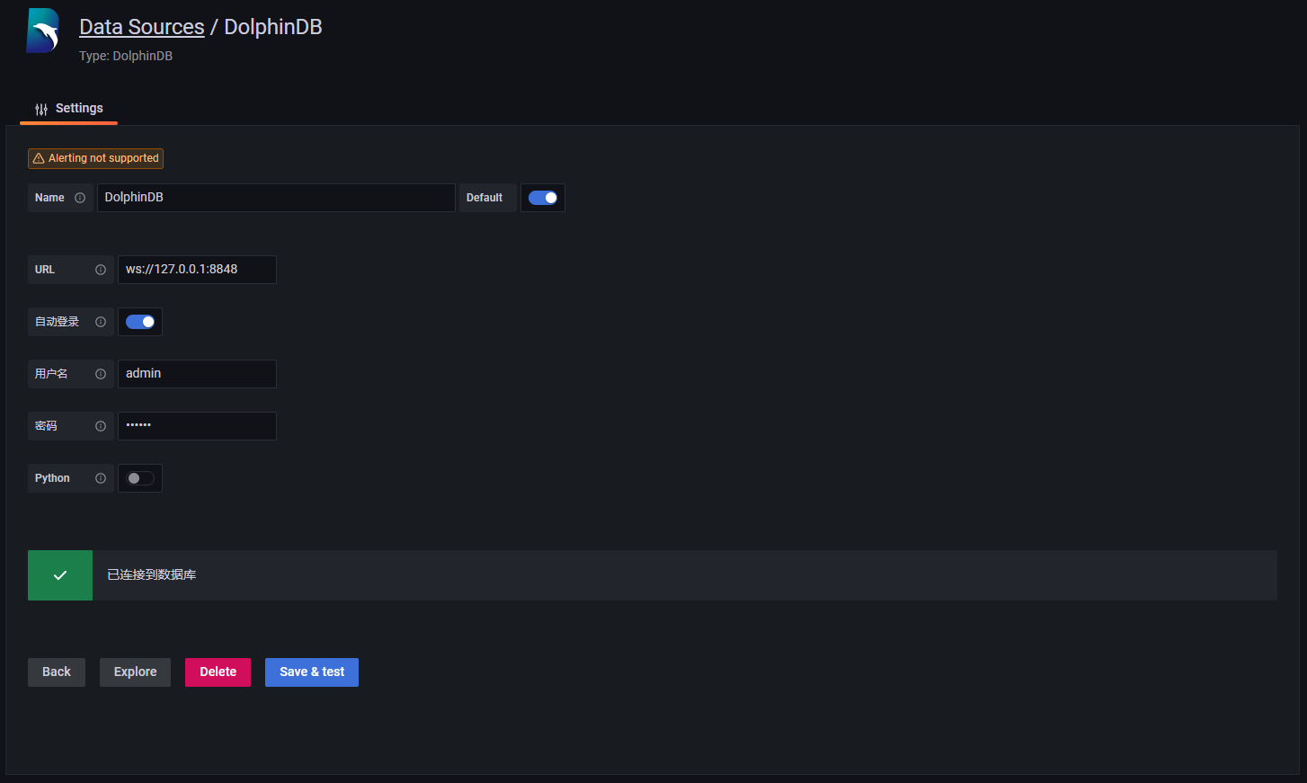Click the info icon beside 自动登录

tap(101, 322)
